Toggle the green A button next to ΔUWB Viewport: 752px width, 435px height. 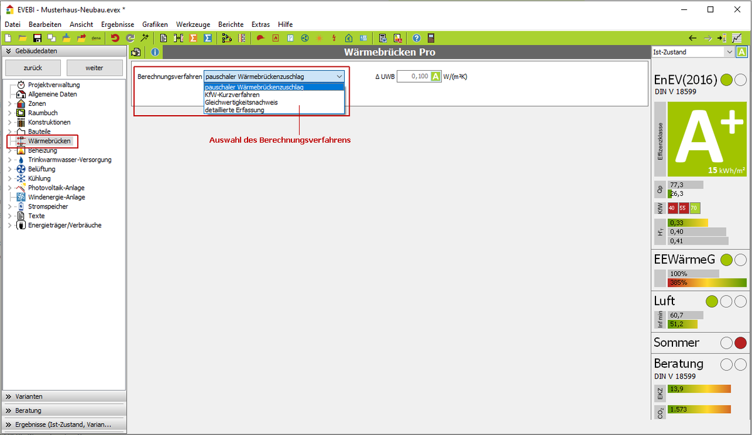436,76
